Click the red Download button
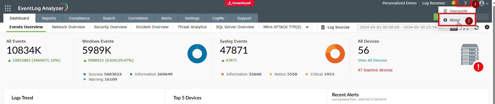Viewport: 495px width, 104px height. coord(239,3)
